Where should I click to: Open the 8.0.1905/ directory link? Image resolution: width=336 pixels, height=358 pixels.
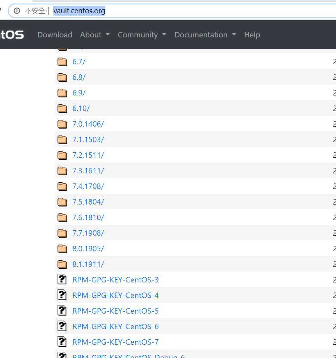click(x=88, y=249)
